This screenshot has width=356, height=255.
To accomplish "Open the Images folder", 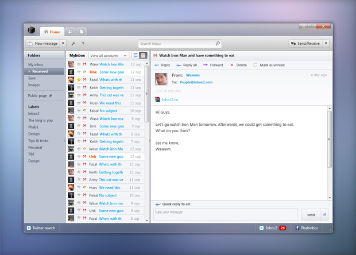I will coord(34,85).
